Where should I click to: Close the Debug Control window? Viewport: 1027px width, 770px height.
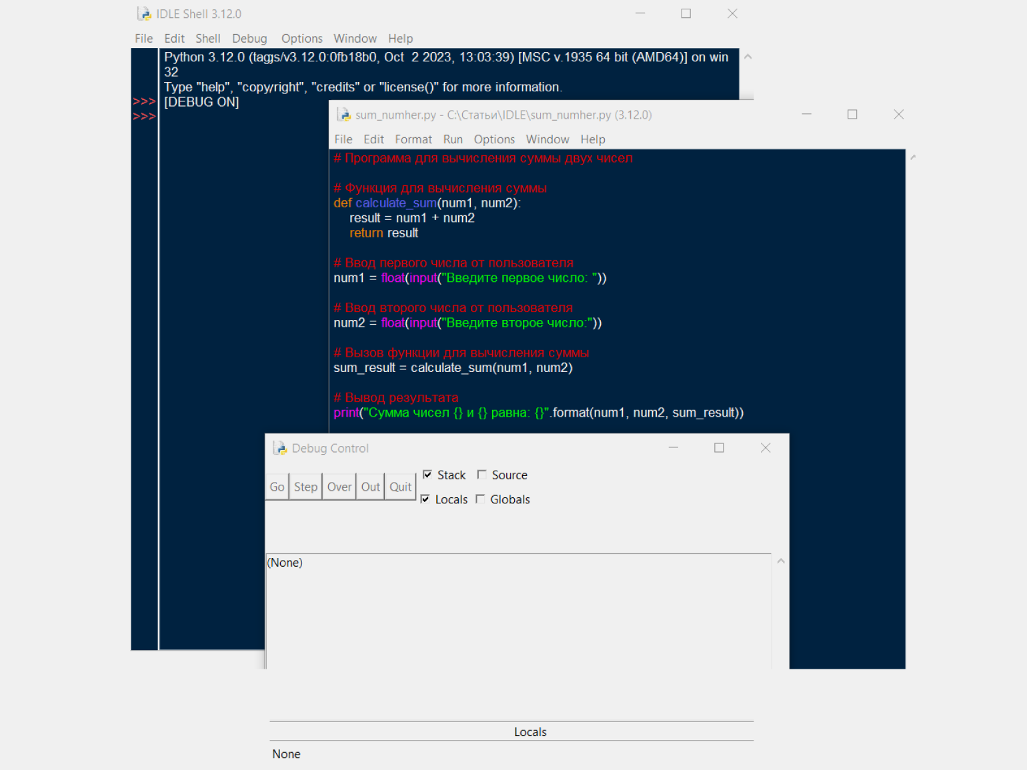[766, 448]
